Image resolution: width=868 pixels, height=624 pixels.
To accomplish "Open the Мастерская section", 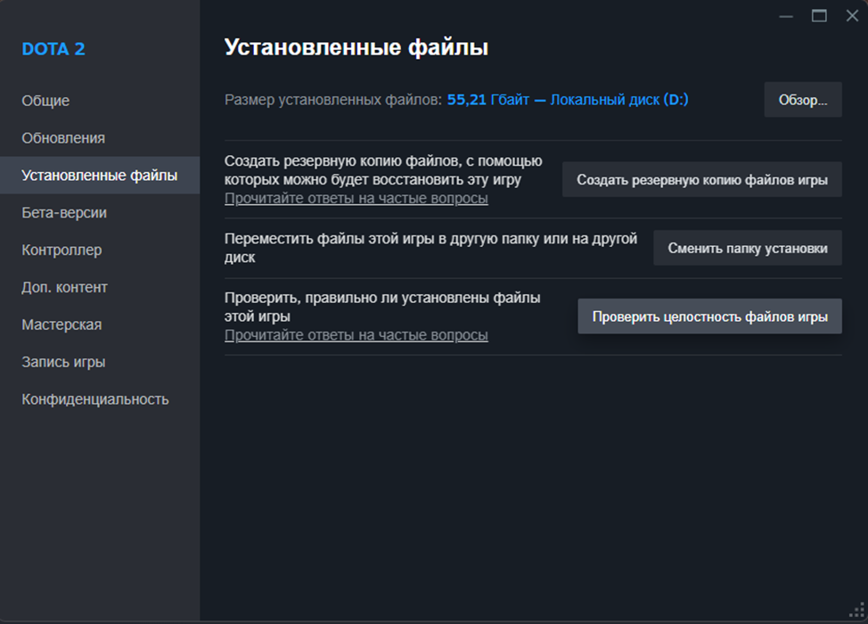I will coord(61,325).
